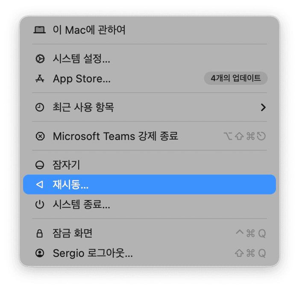Click the sleep icon next to 잠자기
Viewport: 299px width, 289px height.
pos(40,165)
